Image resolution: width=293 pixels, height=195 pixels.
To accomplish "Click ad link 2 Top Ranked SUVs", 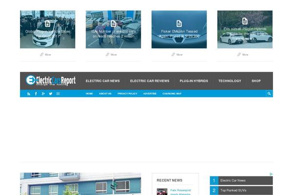I will click(241, 191).
